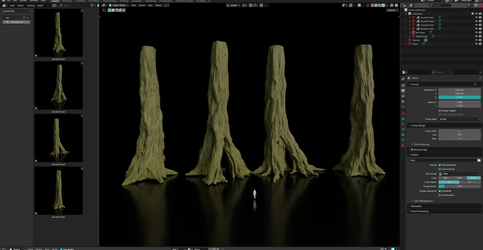Enable Stereoscopy checkbox
The height and width of the screenshot is (250, 483).
coord(412,149)
